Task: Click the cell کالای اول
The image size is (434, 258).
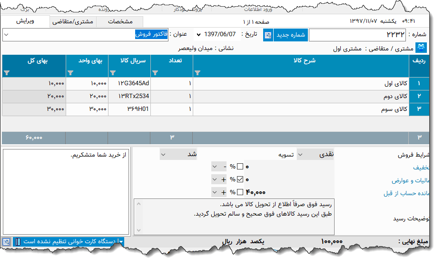Action: click(301, 83)
